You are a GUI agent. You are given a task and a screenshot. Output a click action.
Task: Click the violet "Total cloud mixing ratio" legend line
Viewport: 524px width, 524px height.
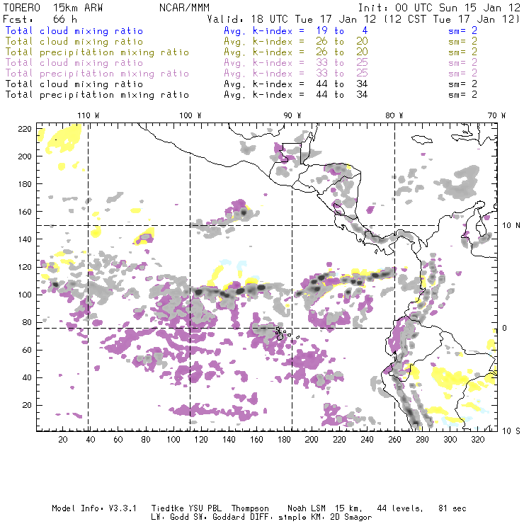74,63
